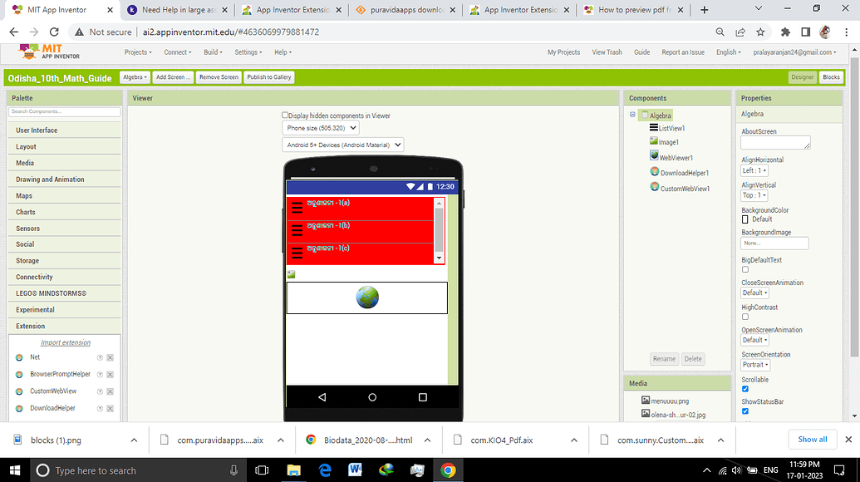This screenshot has width=860, height=482.
Task: Select the Image1 component icon
Action: click(x=653, y=141)
